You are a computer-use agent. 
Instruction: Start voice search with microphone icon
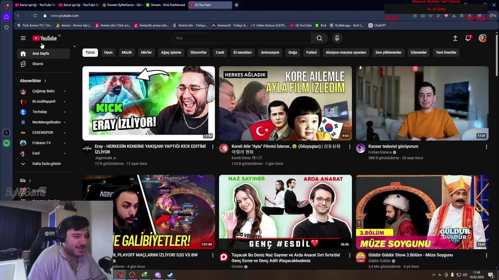click(337, 38)
